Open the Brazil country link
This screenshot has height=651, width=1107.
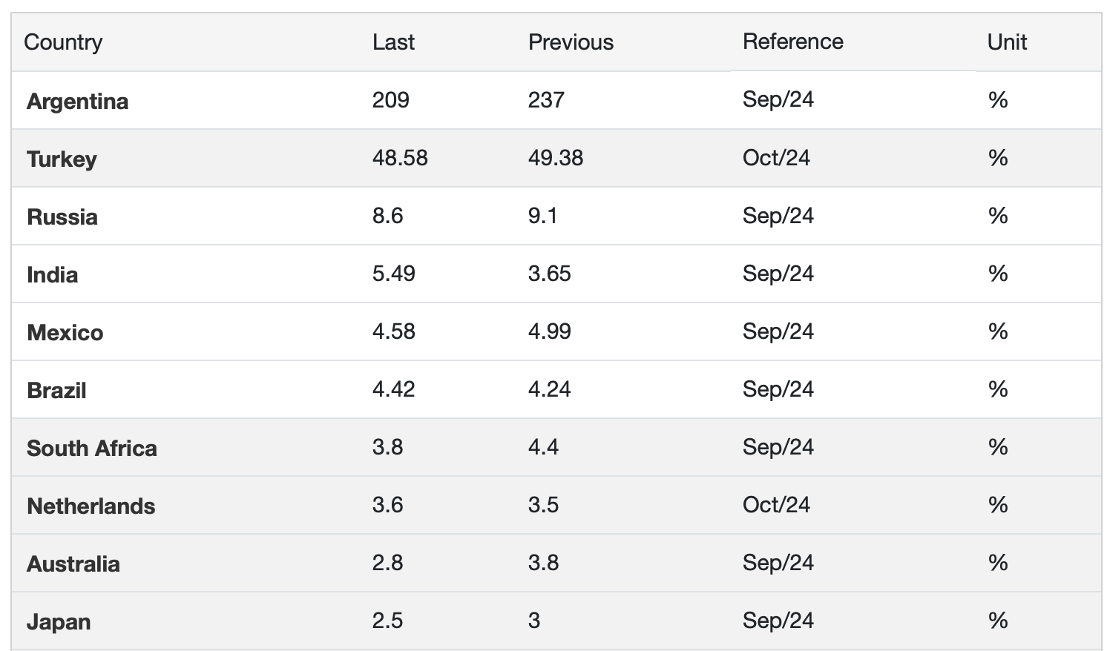[x=56, y=390]
